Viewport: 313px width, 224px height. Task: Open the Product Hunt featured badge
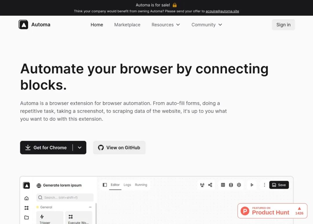(x=272, y=211)
